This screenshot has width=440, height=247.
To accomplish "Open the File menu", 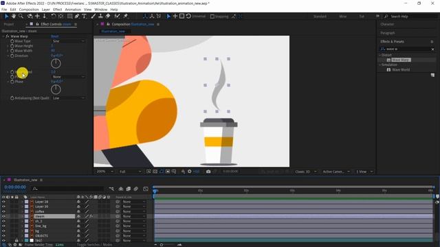I will click(x=4, y=10).
